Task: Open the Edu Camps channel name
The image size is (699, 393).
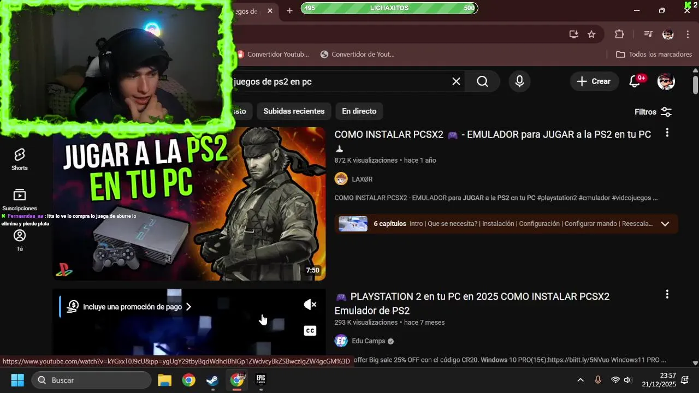Action: [x=369, y=341]
